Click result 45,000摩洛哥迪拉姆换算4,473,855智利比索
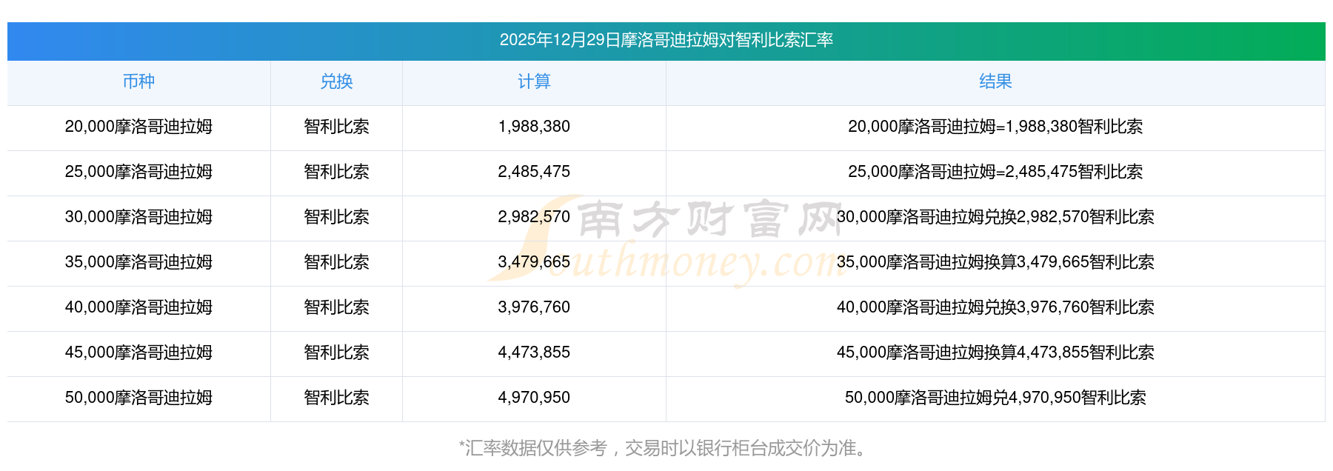The height and width of the screenshot is (471, 1333). point(995,353)
